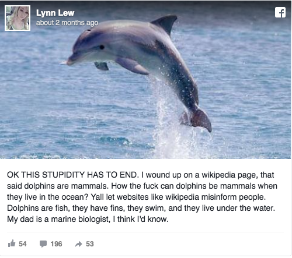The height and width of the screenshot is (258, 292).
Task: Open Lynn Lew's profile picture
Action: tap(18, 18)
